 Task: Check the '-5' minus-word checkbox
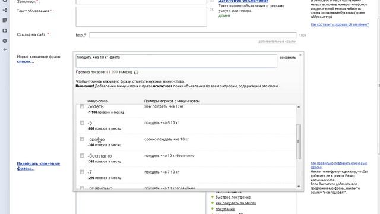pos(82,123)
